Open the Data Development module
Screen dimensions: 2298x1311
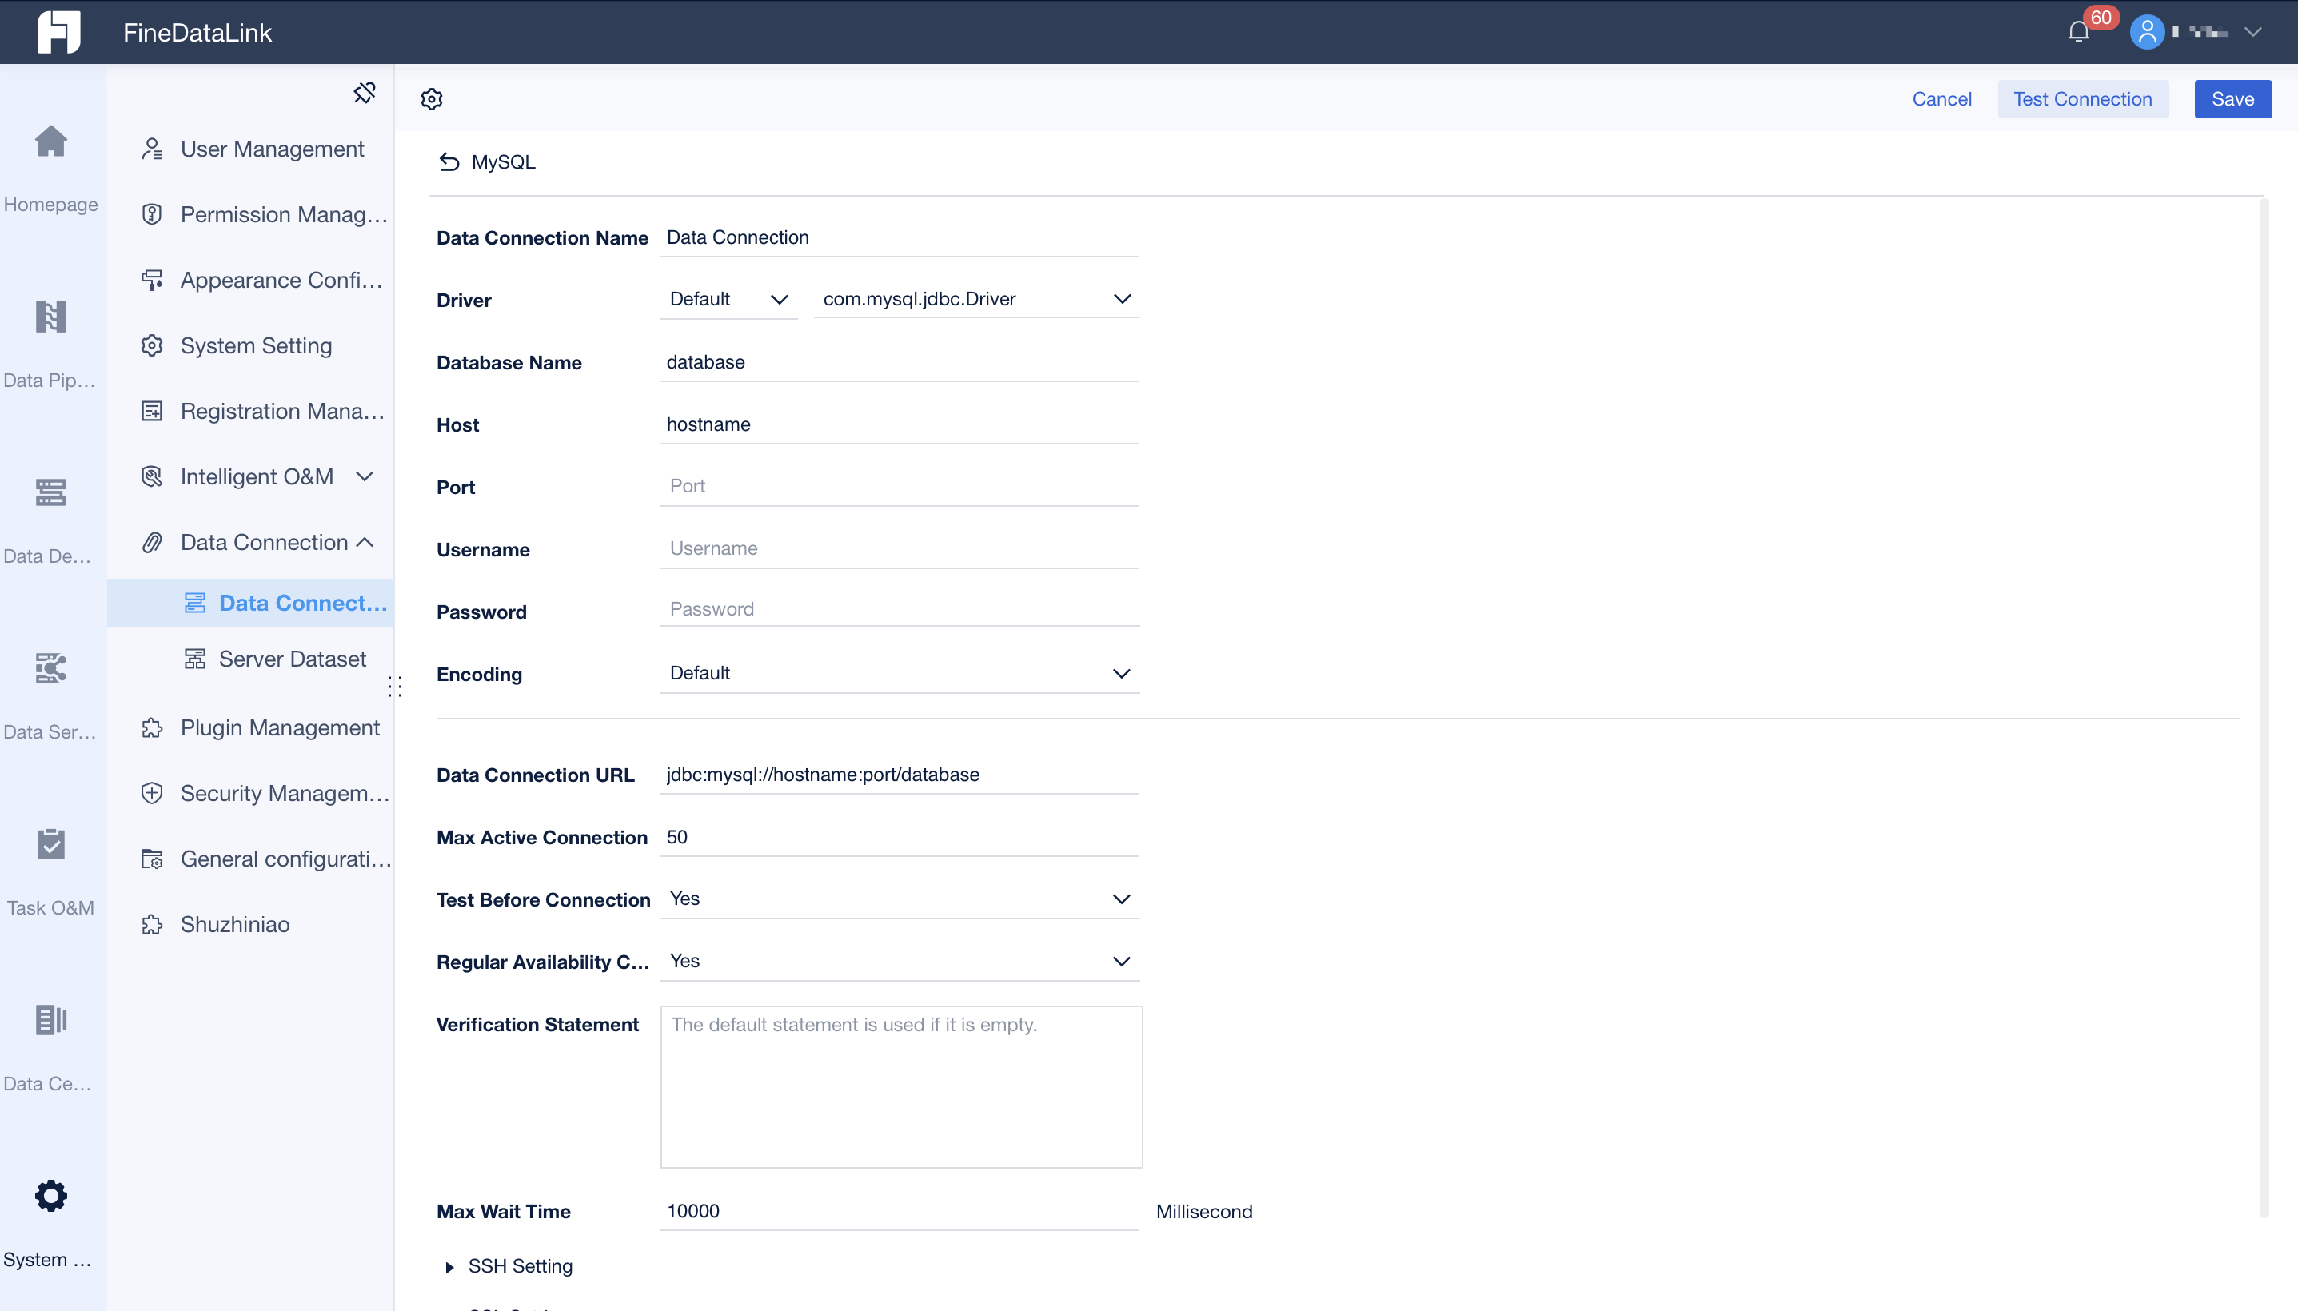pos(51,520)
